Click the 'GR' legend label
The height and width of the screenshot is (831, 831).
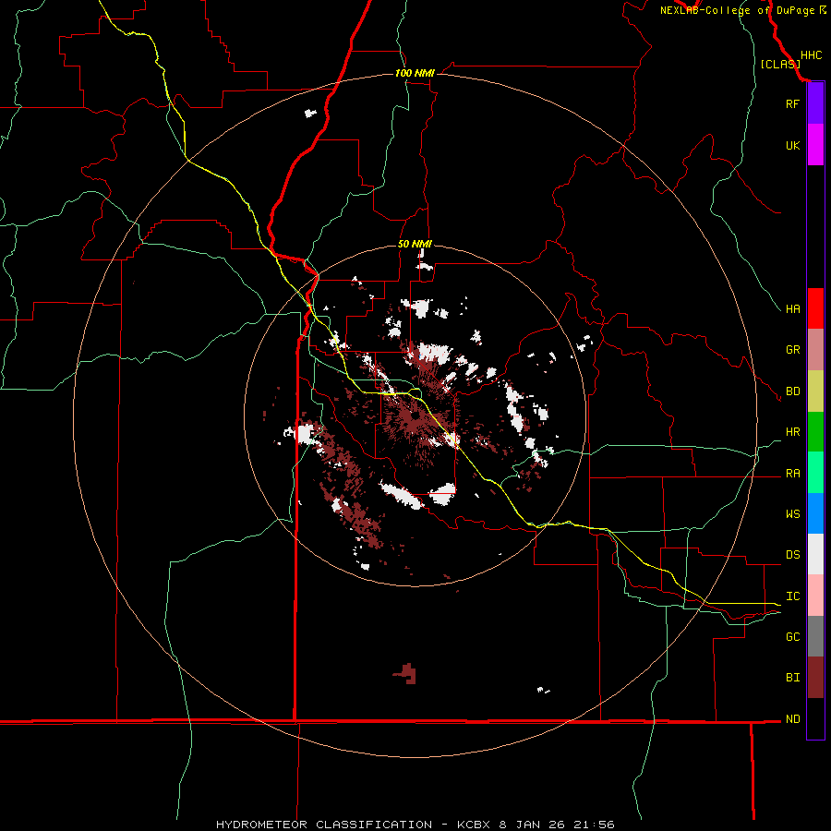(792, 350)
